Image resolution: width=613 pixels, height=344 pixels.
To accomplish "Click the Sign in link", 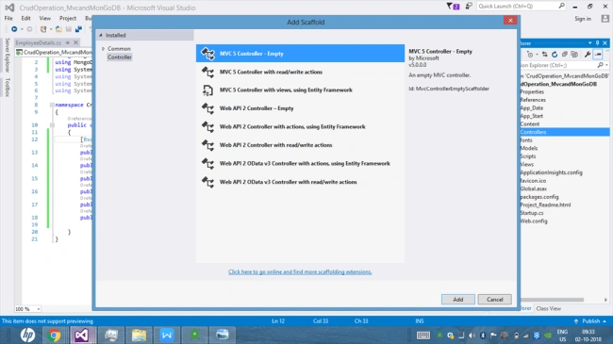I will (583, 19).
